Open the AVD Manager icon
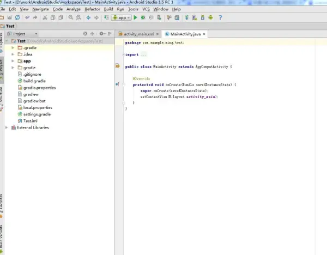The image size is (327, 255). tap(195, 17)
